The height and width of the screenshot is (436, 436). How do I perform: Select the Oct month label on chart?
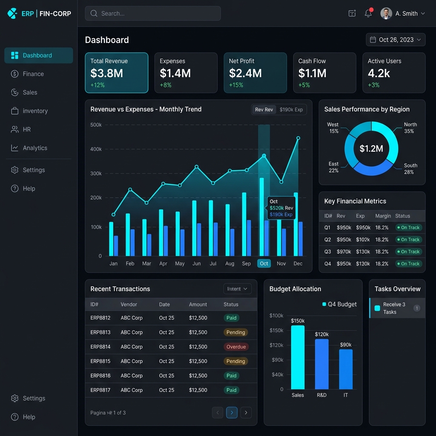[264, 263]
